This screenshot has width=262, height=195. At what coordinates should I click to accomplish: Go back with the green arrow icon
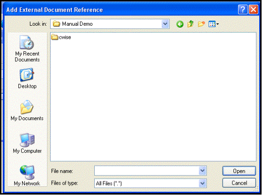[180, 24]
